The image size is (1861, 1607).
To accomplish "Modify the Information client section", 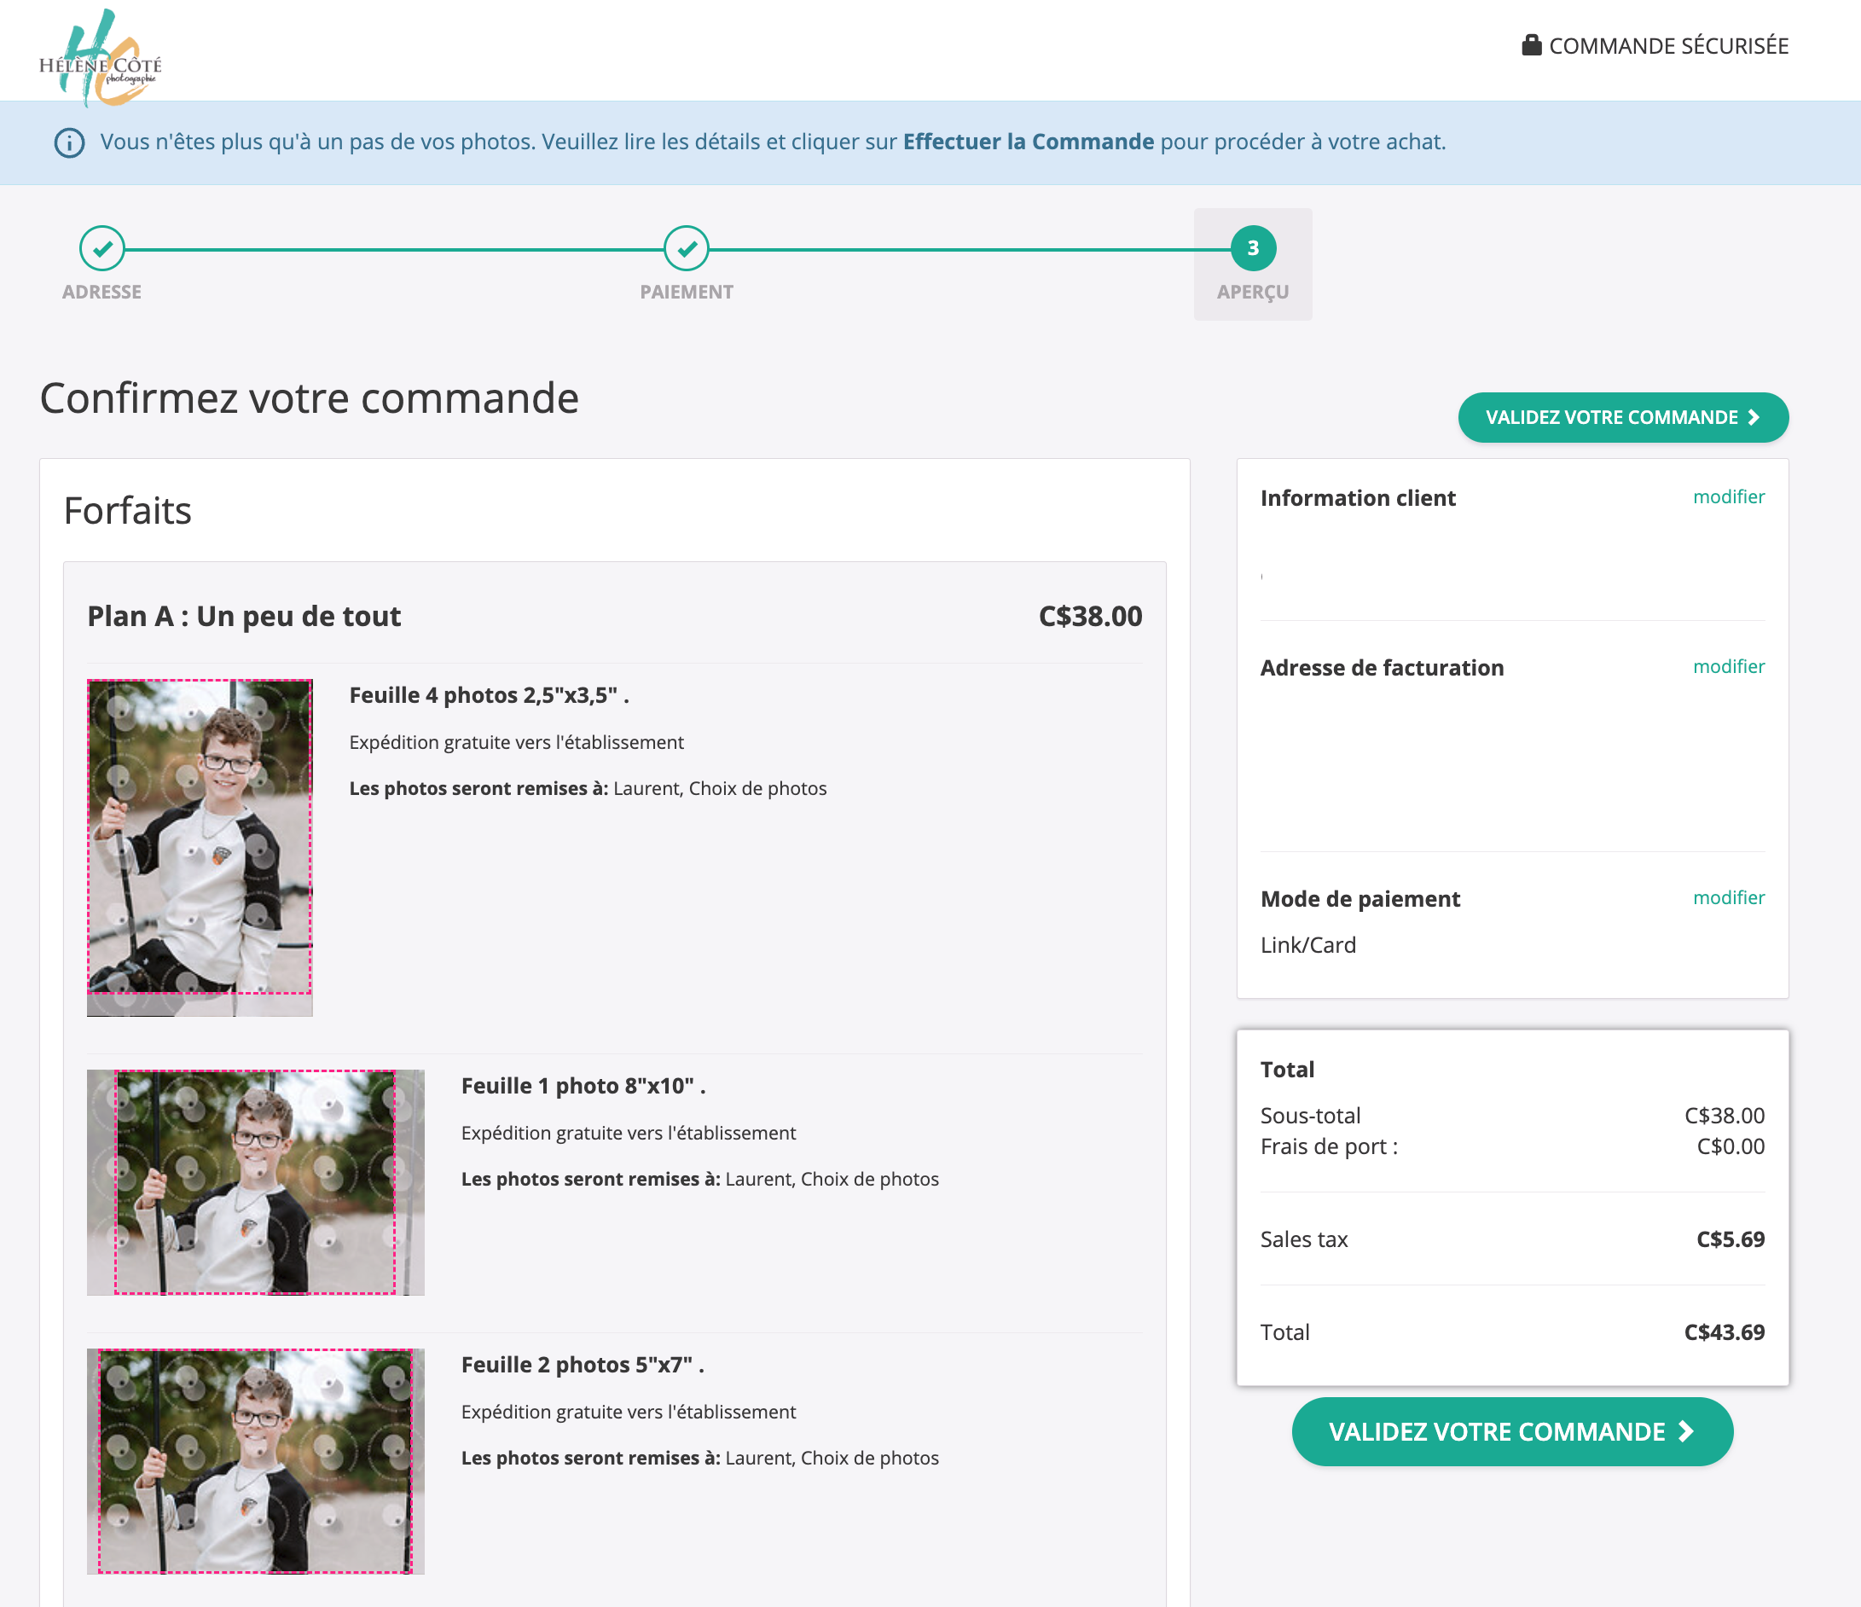I will click(x=1728, y=496).
